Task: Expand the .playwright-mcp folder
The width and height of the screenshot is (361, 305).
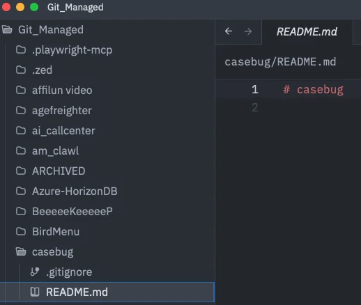Action: pyautogui.click(x=107, y=49)
